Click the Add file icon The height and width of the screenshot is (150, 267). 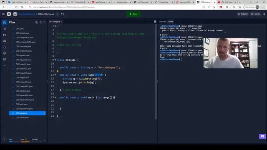point(36,22)
